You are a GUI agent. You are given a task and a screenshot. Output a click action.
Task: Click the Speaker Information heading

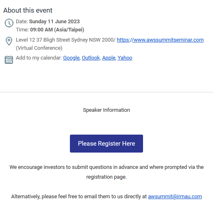click(x=106, y=110)
